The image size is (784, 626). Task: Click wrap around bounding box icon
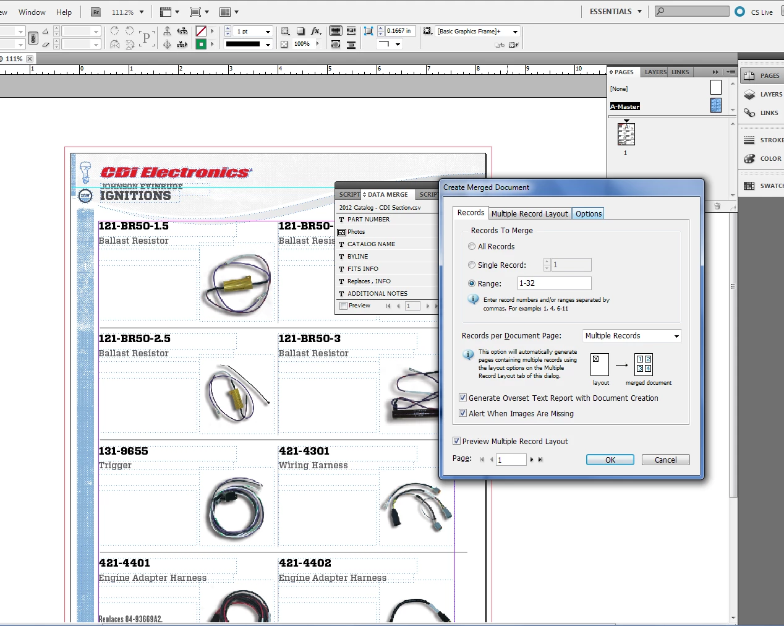[351, 31]
